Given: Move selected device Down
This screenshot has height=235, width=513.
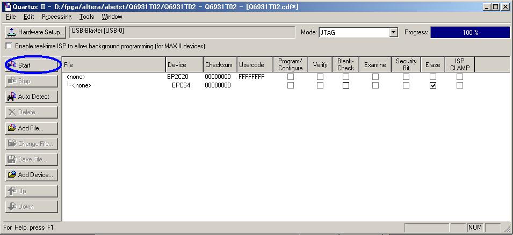Looking at the screenshot, I should [x=31, y=207].
